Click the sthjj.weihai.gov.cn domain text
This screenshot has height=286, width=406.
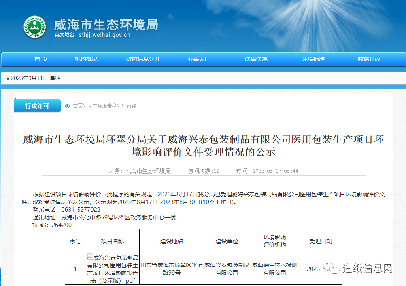[x=104, y=35]
